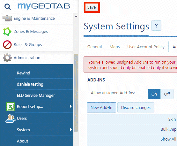
Task: Select the Show All add-in row
Action: tap(132, 139)
